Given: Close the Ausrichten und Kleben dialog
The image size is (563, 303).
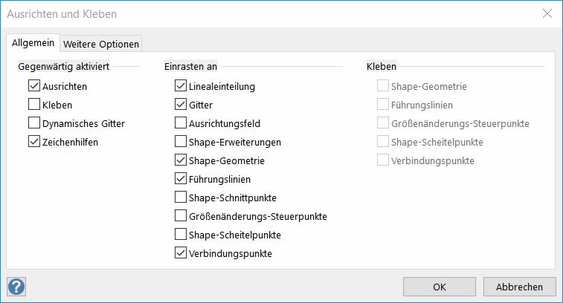Looking at the screenshot, I should (547, 13).
